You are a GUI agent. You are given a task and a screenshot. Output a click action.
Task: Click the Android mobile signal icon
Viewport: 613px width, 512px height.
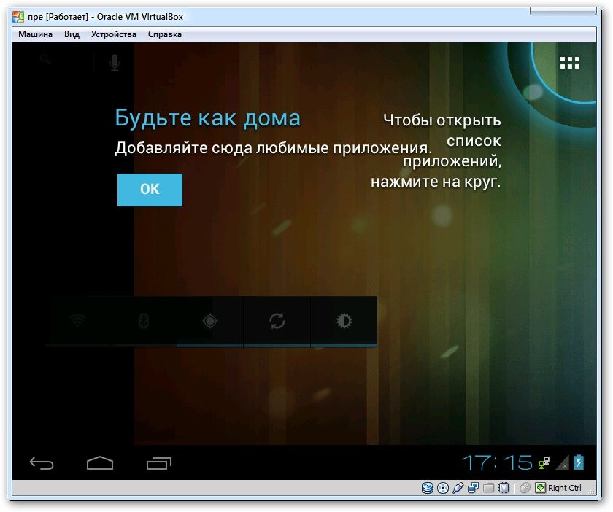(563, 463)
